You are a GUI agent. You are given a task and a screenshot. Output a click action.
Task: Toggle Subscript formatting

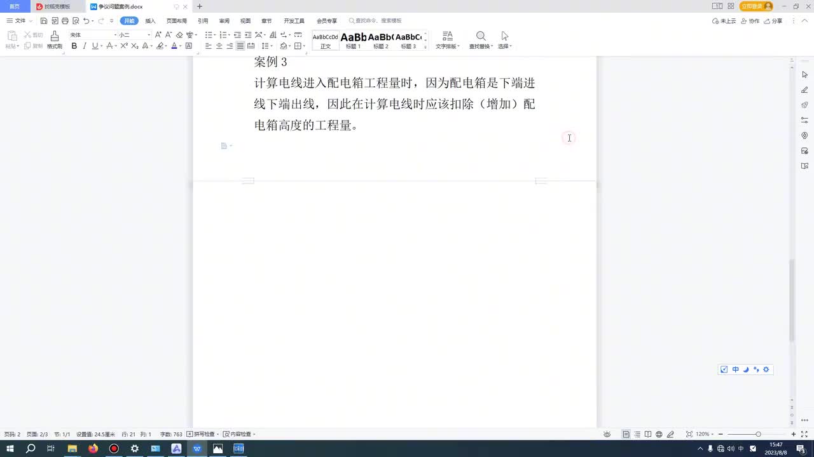point(135,46)
